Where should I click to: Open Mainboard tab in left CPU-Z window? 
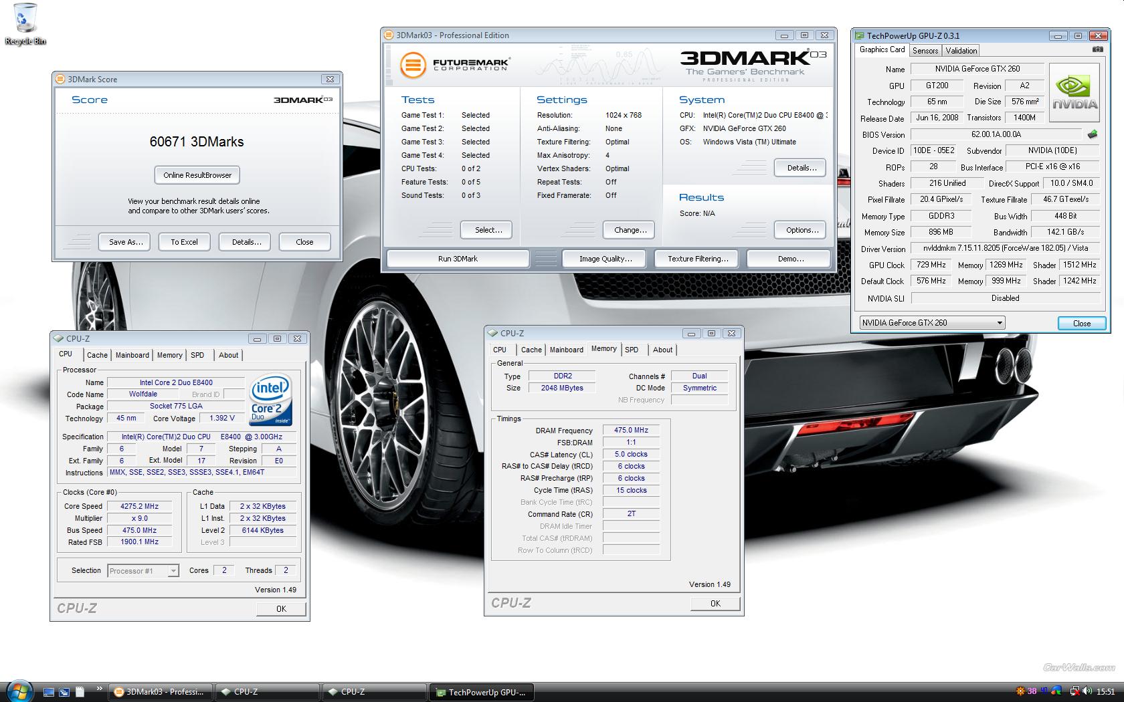click(x=132, y=356)
